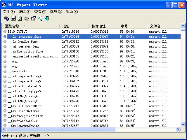Screen dimensions: 187x140
Task: Open the 选项(O) menu
Action: pyautogui.click(x=56, y=12)
